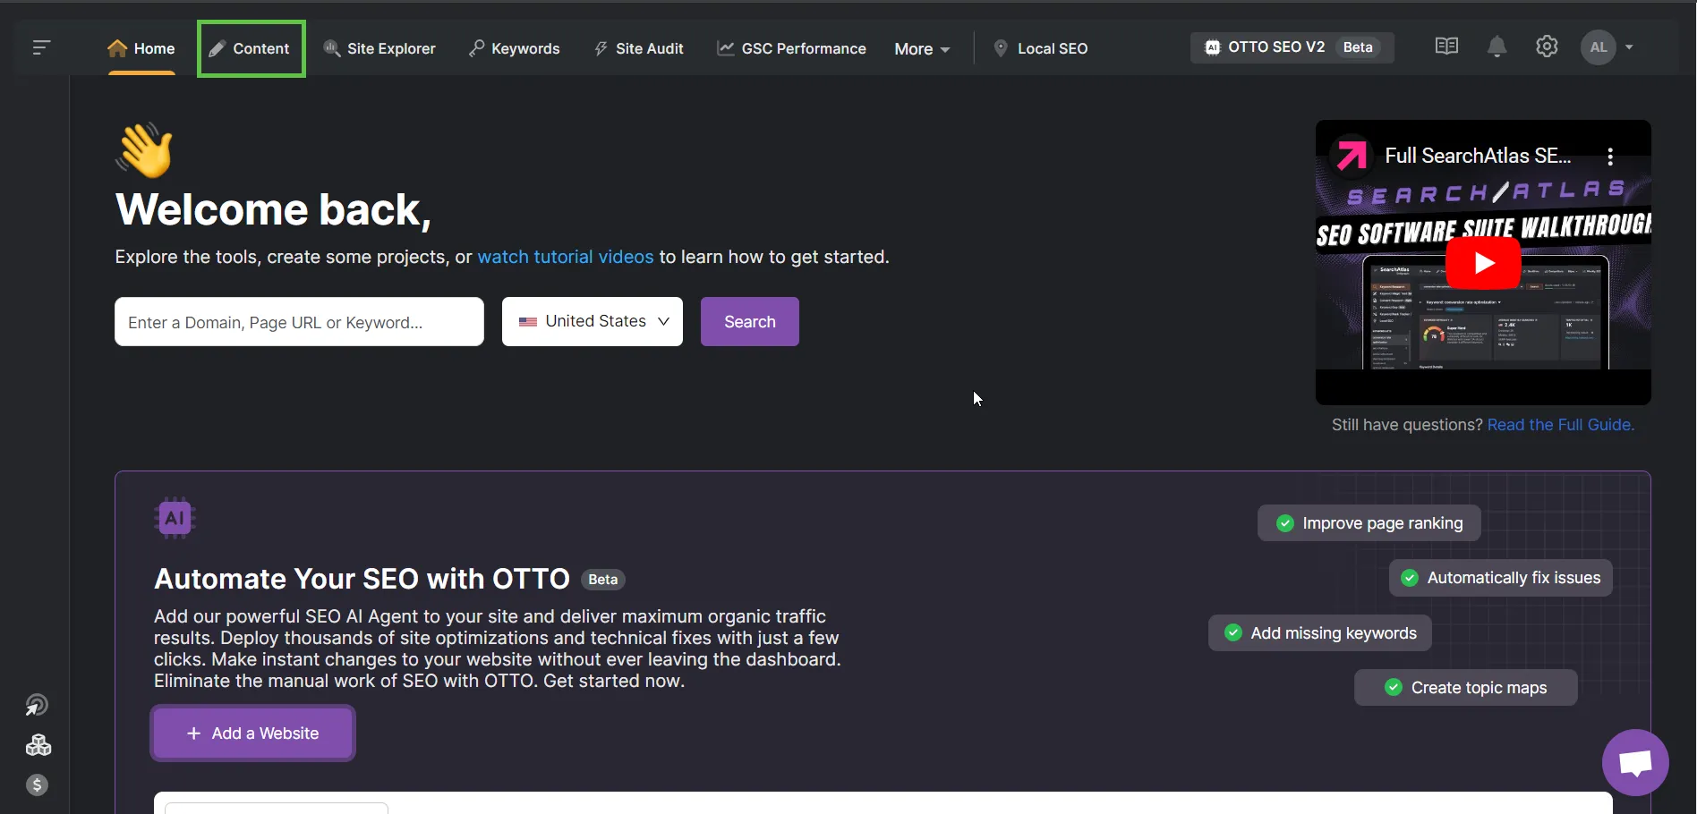The width and height of the screenshot is (1697, 814).
Task: Open video options three-dot menu
Action: click(1610, 157)
